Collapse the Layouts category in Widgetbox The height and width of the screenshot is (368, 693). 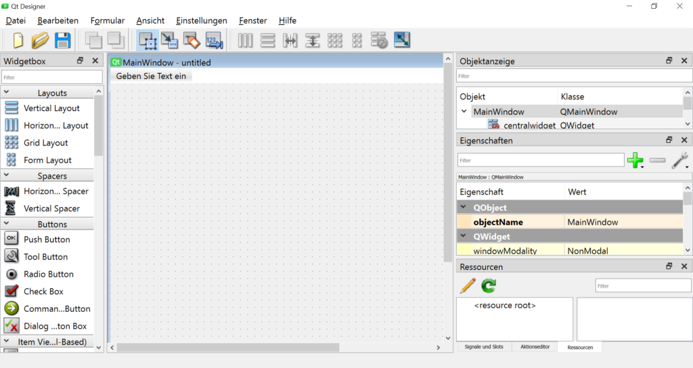tap(7, 92)
